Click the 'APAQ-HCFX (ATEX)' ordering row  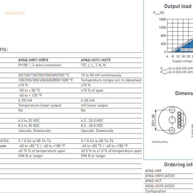pyautogui.click(x=168, y=186)
